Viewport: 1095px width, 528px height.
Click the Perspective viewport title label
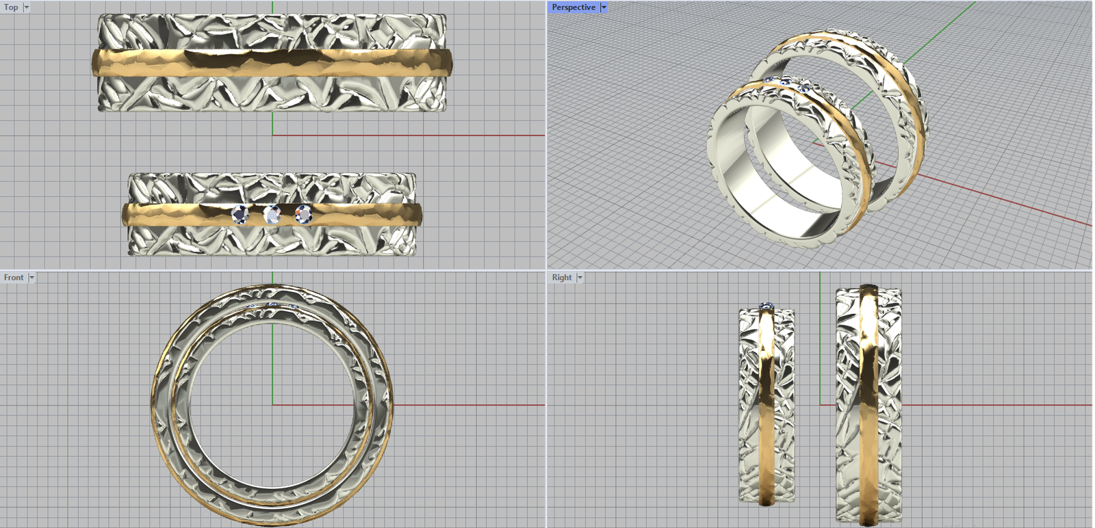pos(574,7)
